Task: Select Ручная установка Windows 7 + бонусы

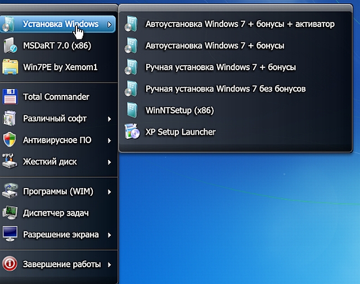Action: click(x=220, y=67)
